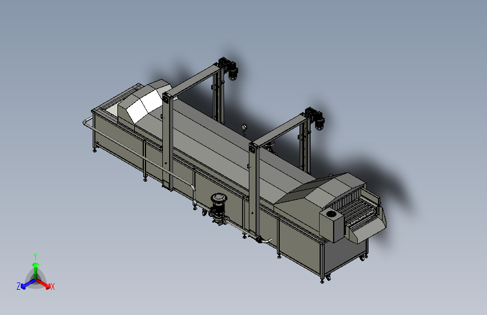487x315 pixels.
Task: Click the red X axis of the triad
Action: click(x=44, y=284)
